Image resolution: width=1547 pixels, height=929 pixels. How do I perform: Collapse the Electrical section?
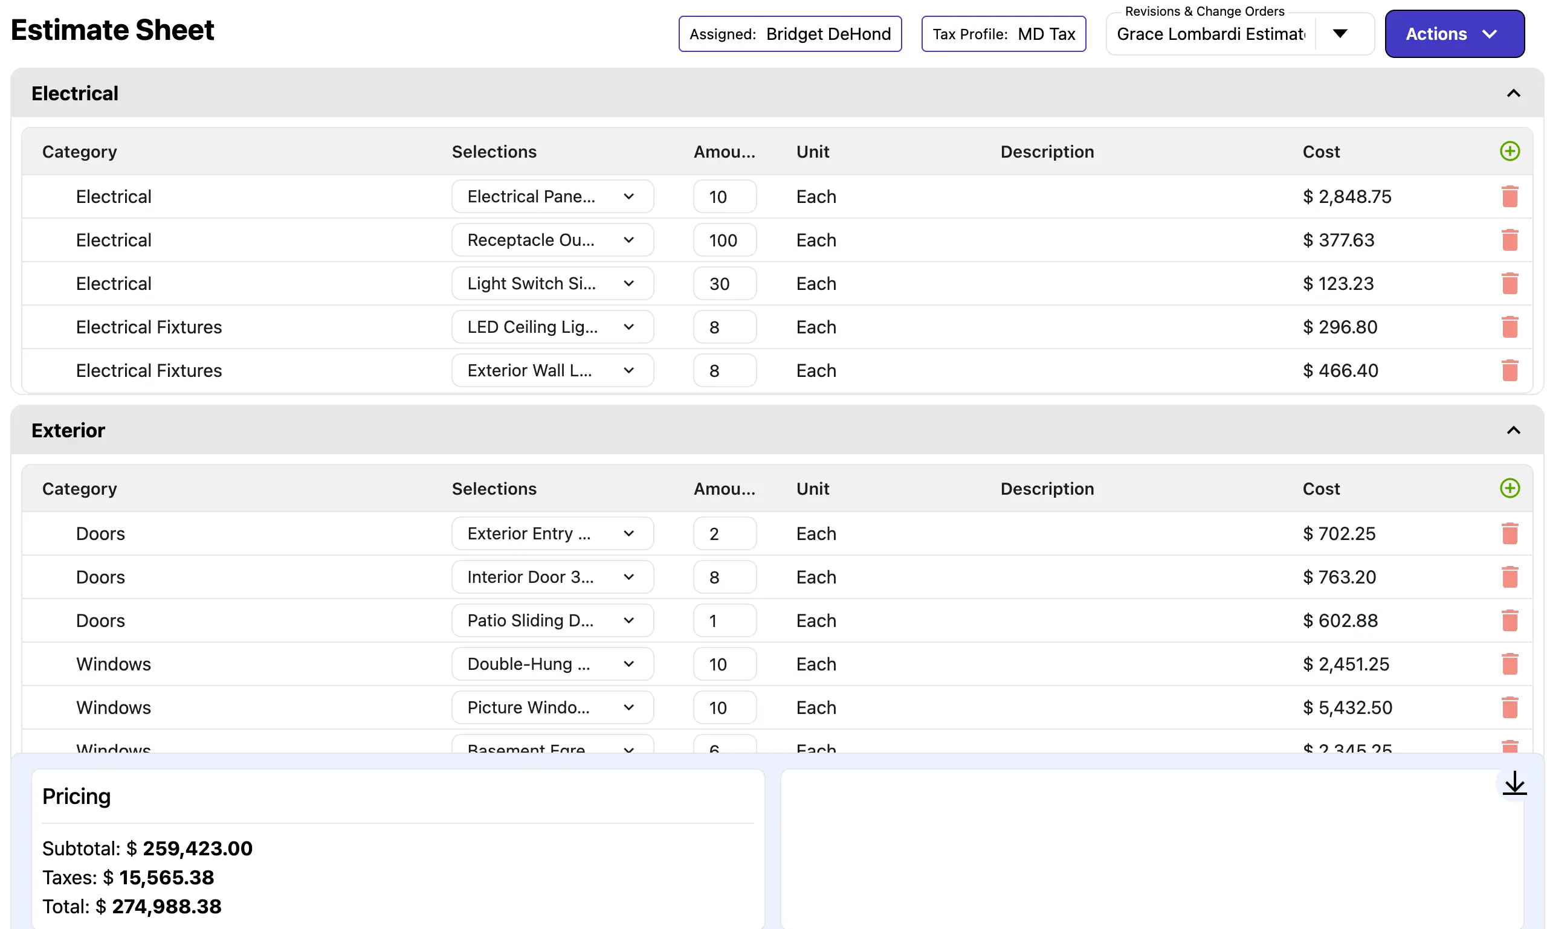[1513, 93]
